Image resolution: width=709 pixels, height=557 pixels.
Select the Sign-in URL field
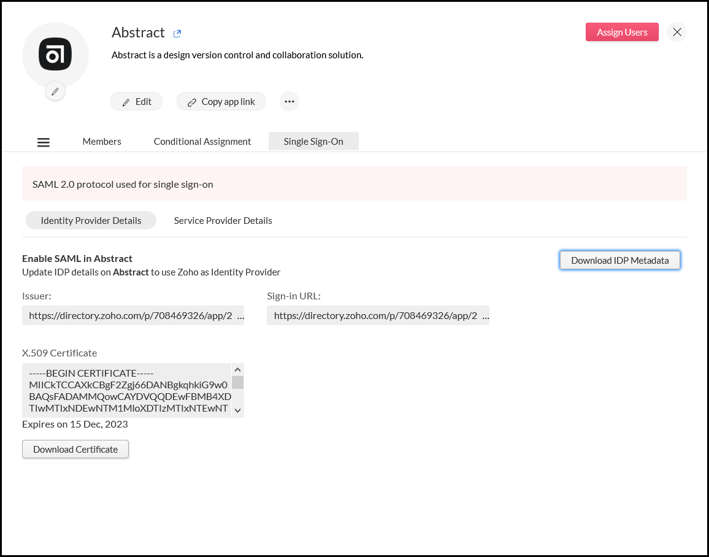(x=378, y=315)
